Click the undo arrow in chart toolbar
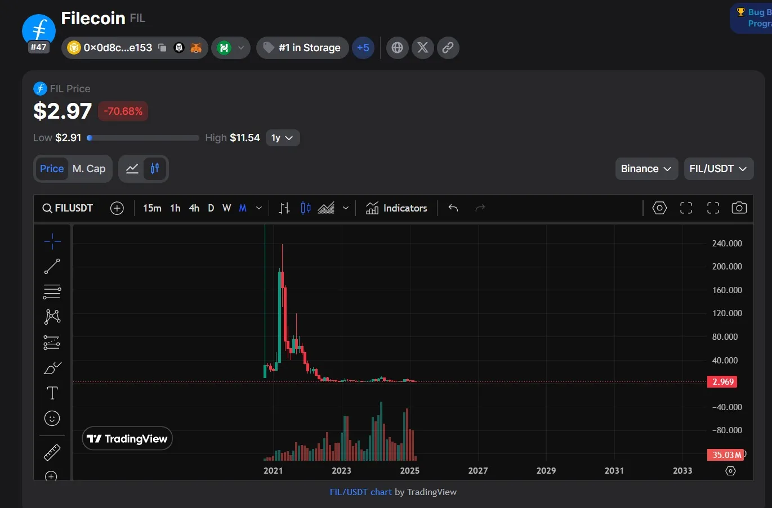772x508 pixels. [453, 208]
